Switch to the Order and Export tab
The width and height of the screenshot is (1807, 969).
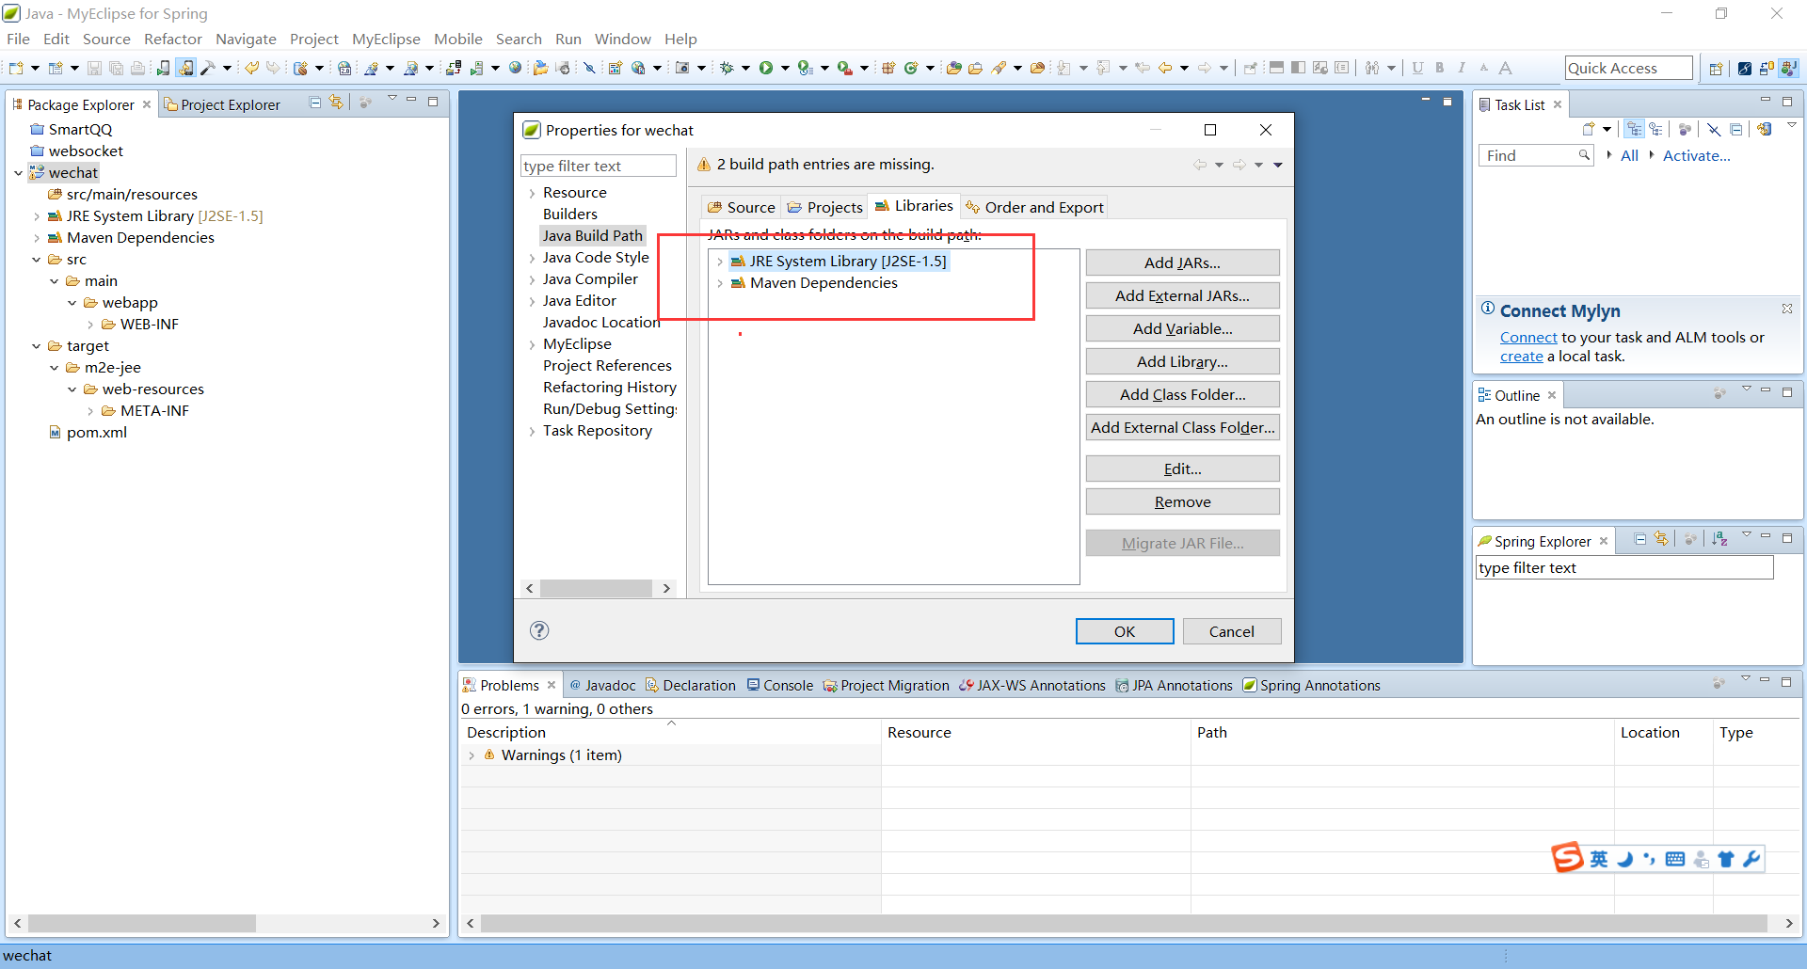coord(1034,207)
